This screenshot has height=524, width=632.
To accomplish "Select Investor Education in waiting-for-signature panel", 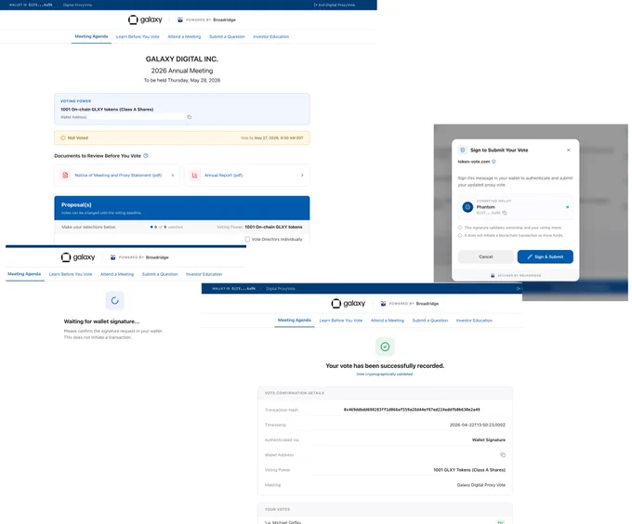I will (204, 274).
